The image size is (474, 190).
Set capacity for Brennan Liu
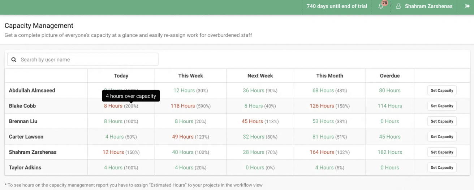[x=442, y=122]
